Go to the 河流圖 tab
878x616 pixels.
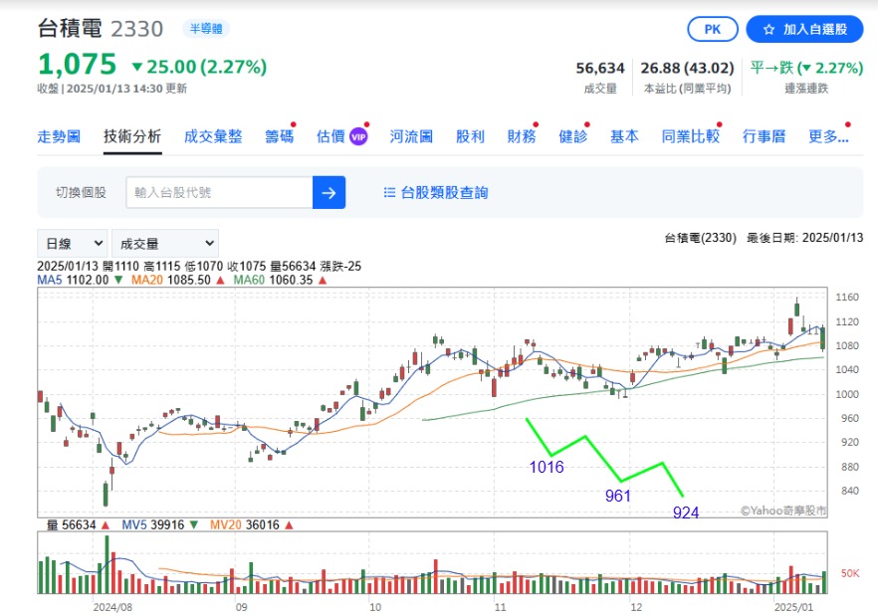(x=411, y=136)
